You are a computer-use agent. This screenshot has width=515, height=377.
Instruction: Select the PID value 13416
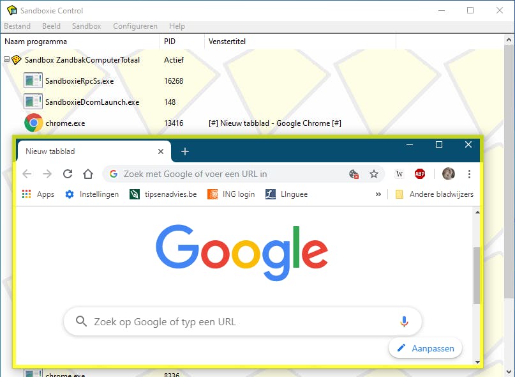[174, 123]
